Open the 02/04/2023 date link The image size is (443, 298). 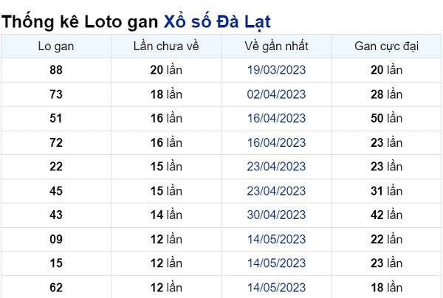[276, 94]
